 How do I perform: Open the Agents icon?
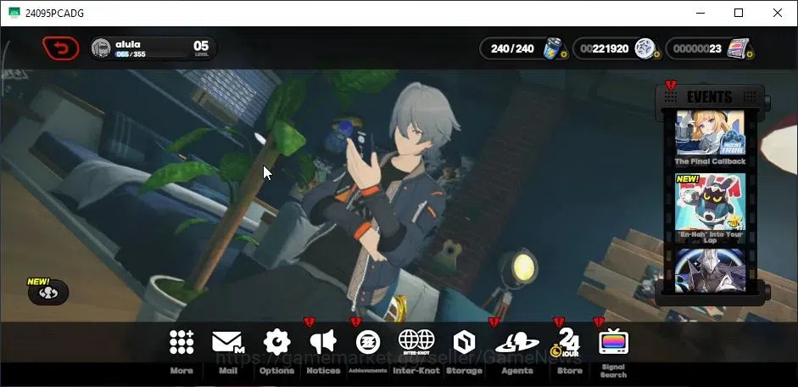click(517, 342)
